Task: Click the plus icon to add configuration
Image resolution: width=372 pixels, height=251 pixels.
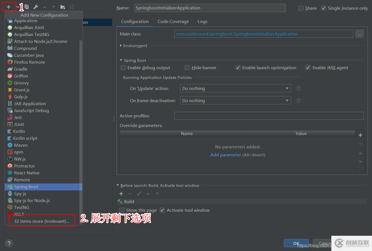Action: 9,7
